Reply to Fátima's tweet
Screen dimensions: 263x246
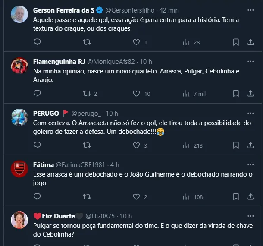(x=37, y=197)
